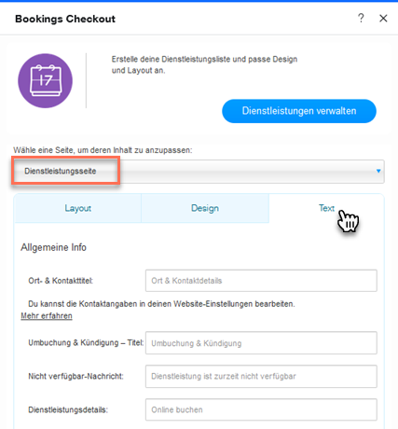The image size is (398, 429).
Task: Click the Nicht verfügbar-Nachricht label
Action: click(75, 377)
